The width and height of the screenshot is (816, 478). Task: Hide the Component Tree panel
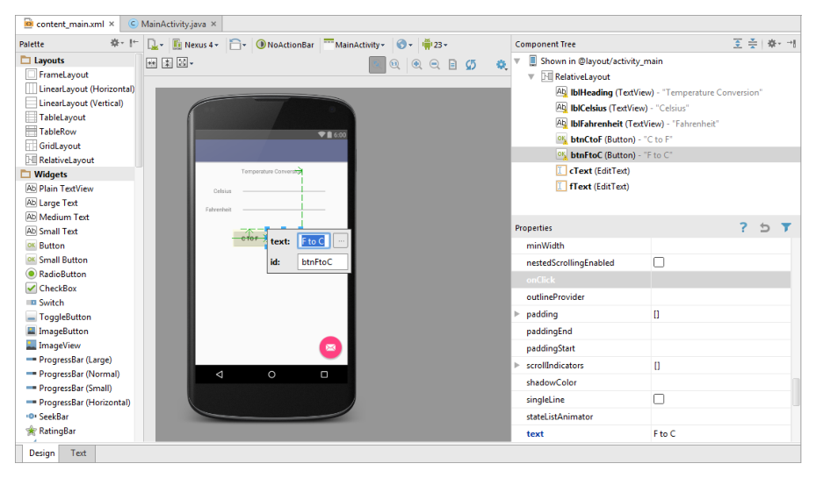coord(791,44)
